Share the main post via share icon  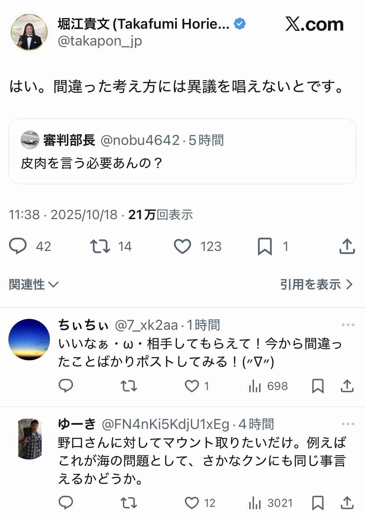click(347, 247)
